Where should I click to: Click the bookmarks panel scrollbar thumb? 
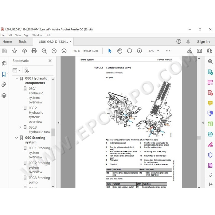(x=53, y=132)
